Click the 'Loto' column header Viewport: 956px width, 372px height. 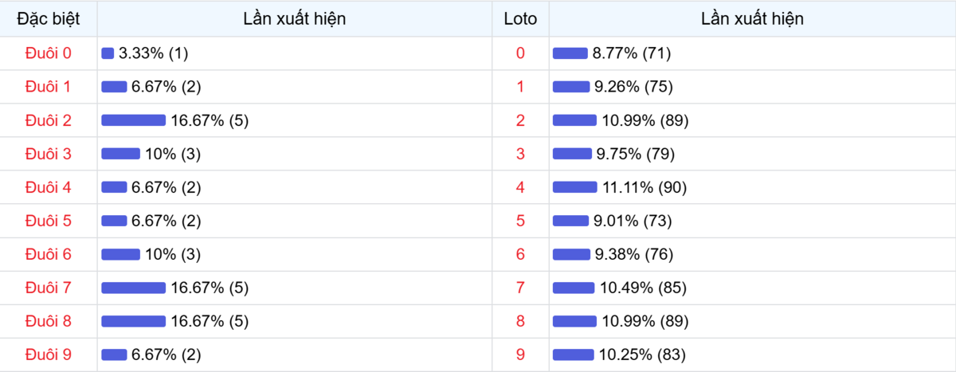coord(520,19)
